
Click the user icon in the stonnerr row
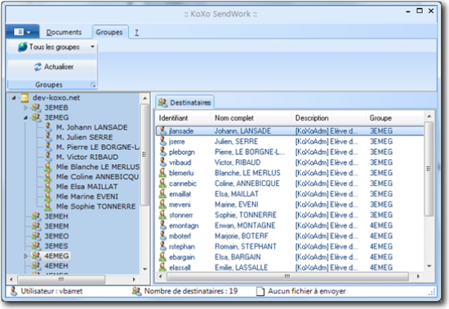point(162,215)
